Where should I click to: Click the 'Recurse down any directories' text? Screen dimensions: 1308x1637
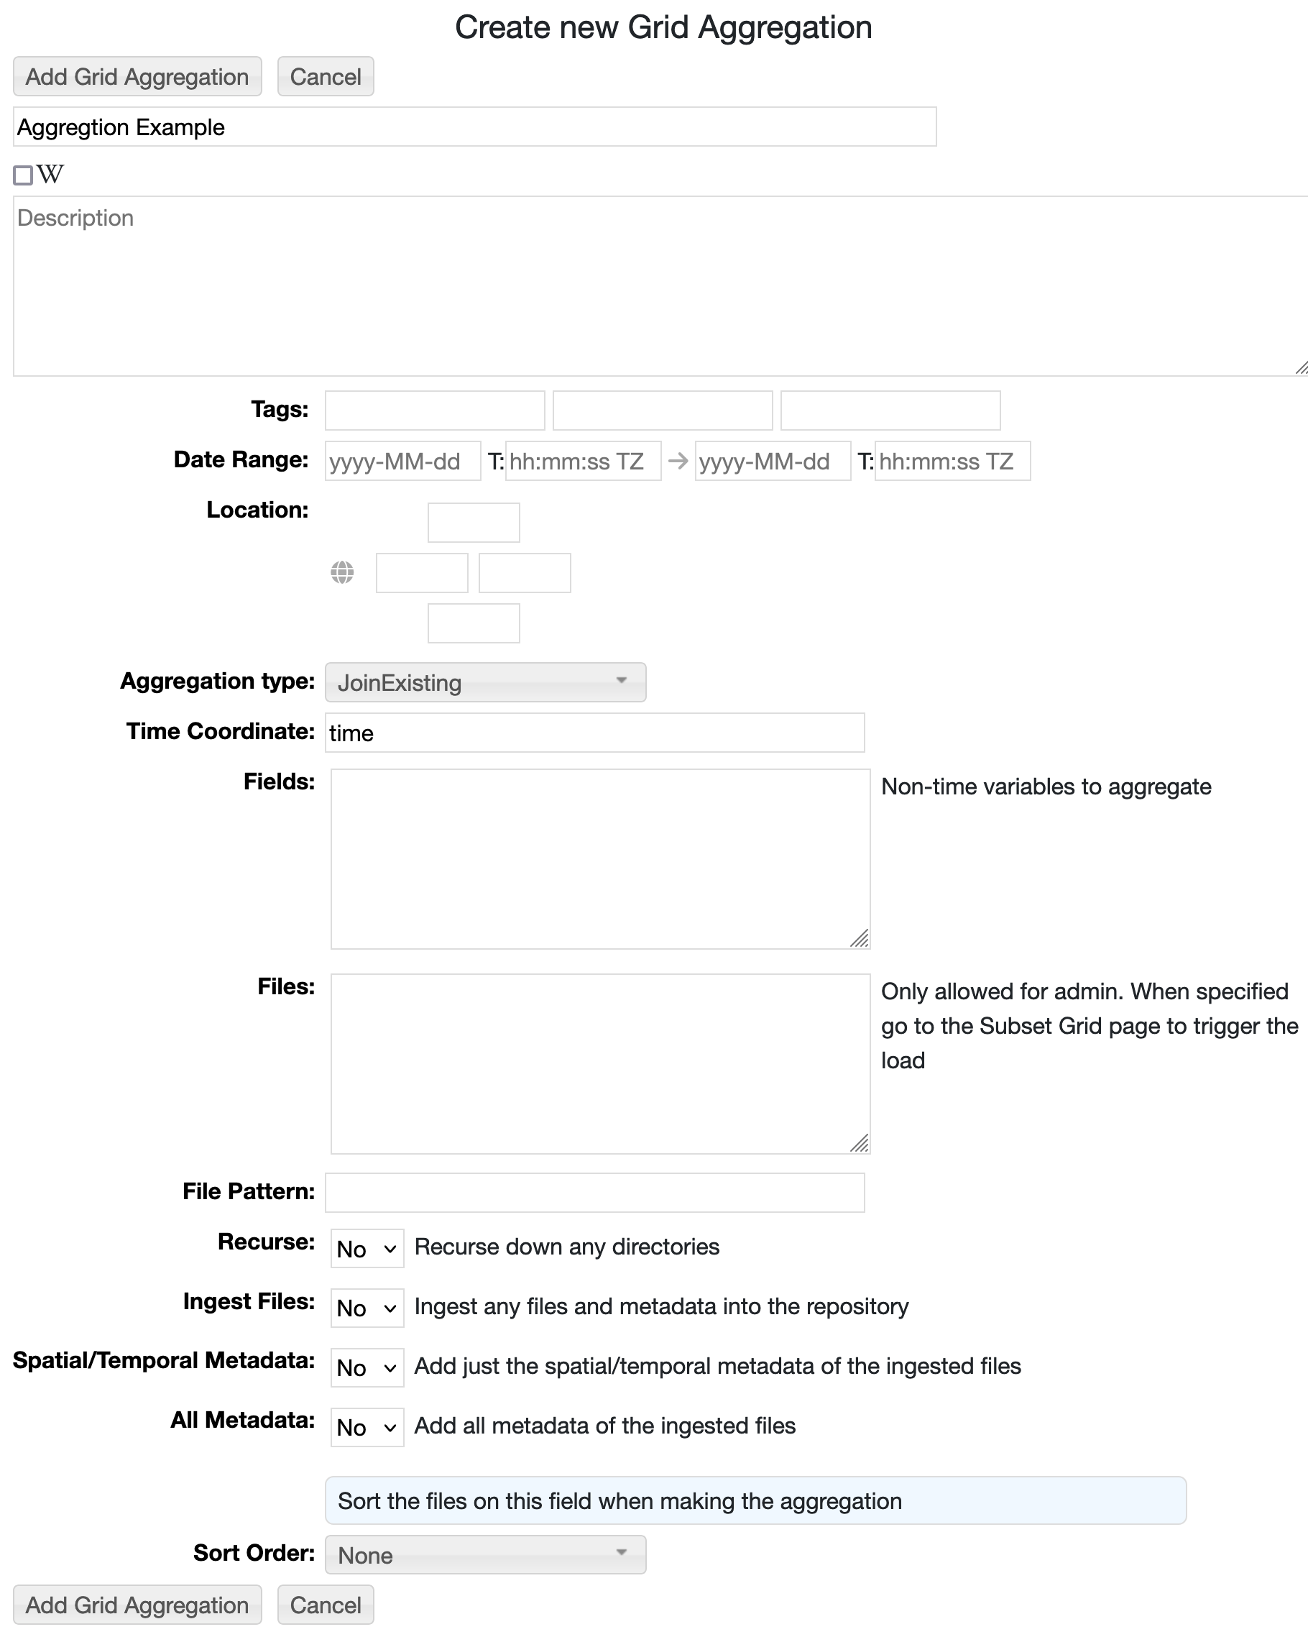pyautogui.click(x=567, y=1247)
